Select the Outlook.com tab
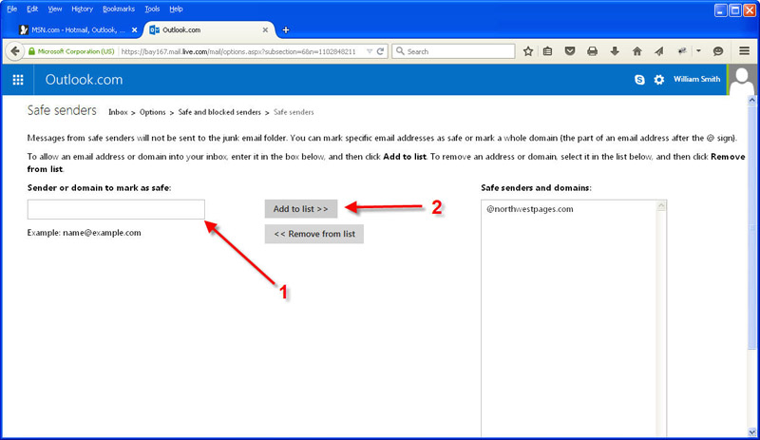This screenshot has height=440, width=760. click(208, 30)
